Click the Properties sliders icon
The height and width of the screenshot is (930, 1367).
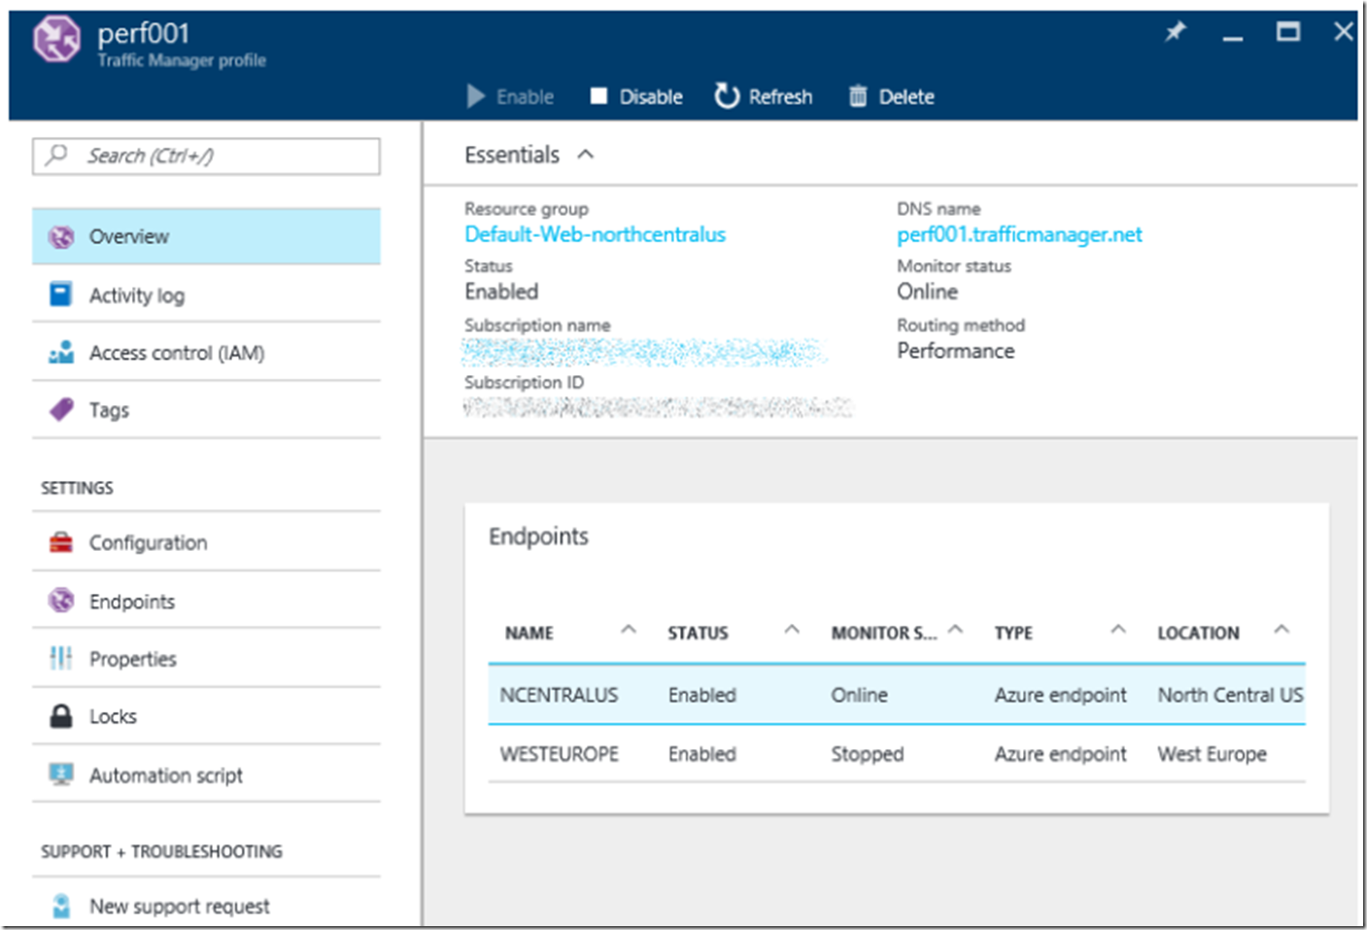pos(60,658)
